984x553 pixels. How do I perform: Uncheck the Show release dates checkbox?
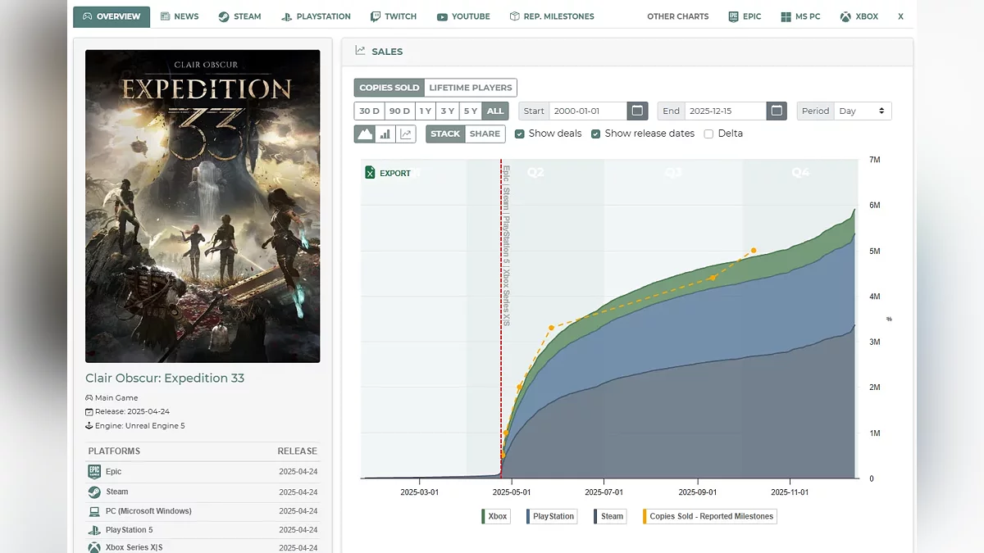596,134
